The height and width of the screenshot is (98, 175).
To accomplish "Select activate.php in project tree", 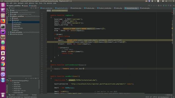I will (17, 22).
